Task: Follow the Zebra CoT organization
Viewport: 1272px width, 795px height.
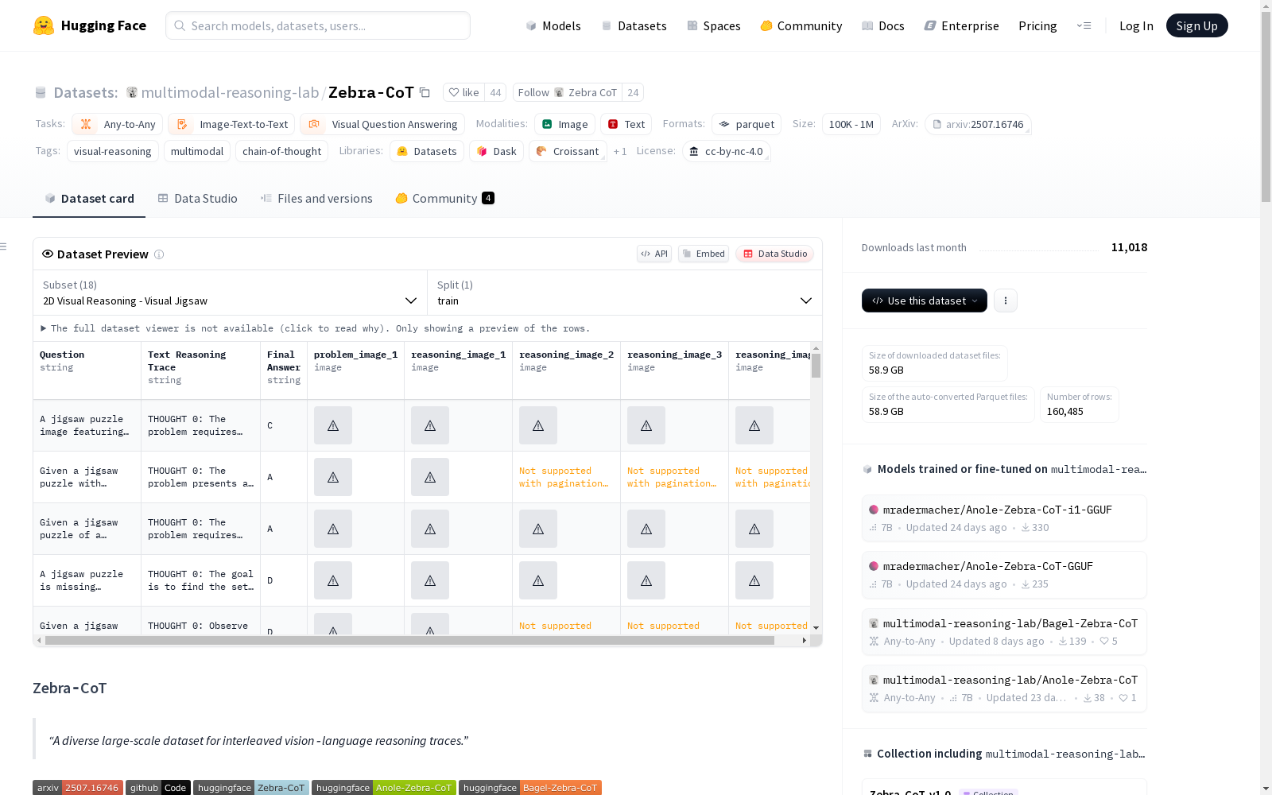Action: [568, 92]
